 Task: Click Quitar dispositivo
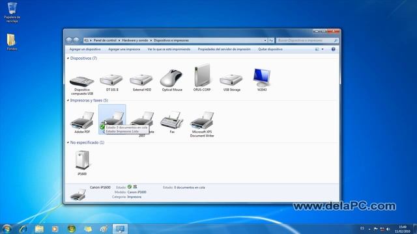click(x=270, y=49)
